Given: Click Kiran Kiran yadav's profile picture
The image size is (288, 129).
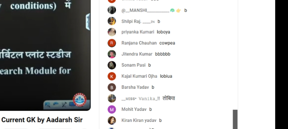Looking at the screenshot, I should tap(112, 120).
